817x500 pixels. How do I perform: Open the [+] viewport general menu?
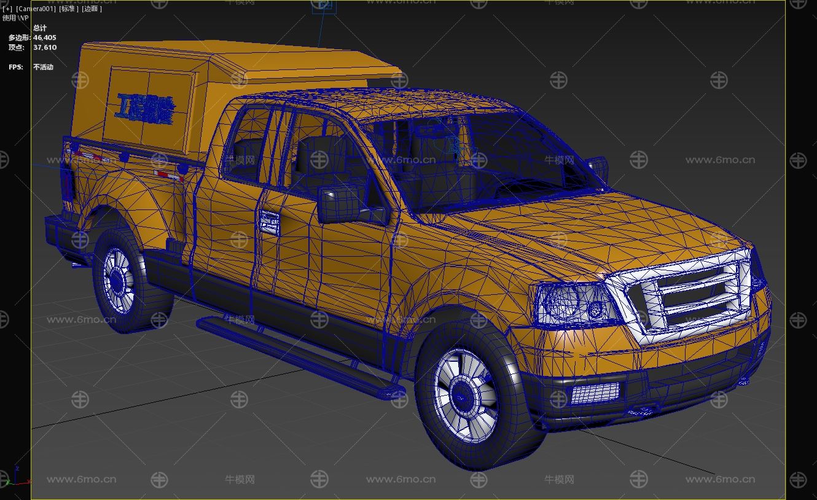coord(7,9)
